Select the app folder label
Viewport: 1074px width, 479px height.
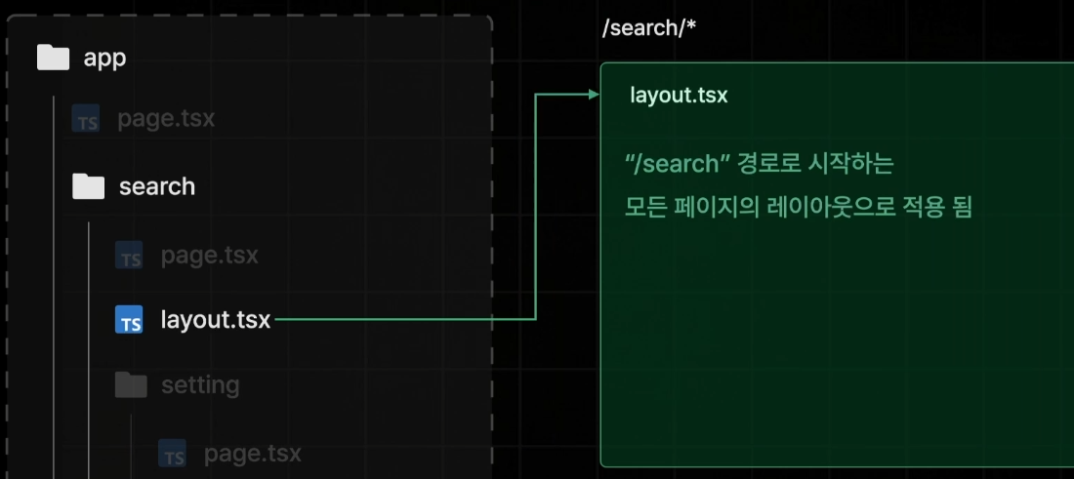coord(104,59)
